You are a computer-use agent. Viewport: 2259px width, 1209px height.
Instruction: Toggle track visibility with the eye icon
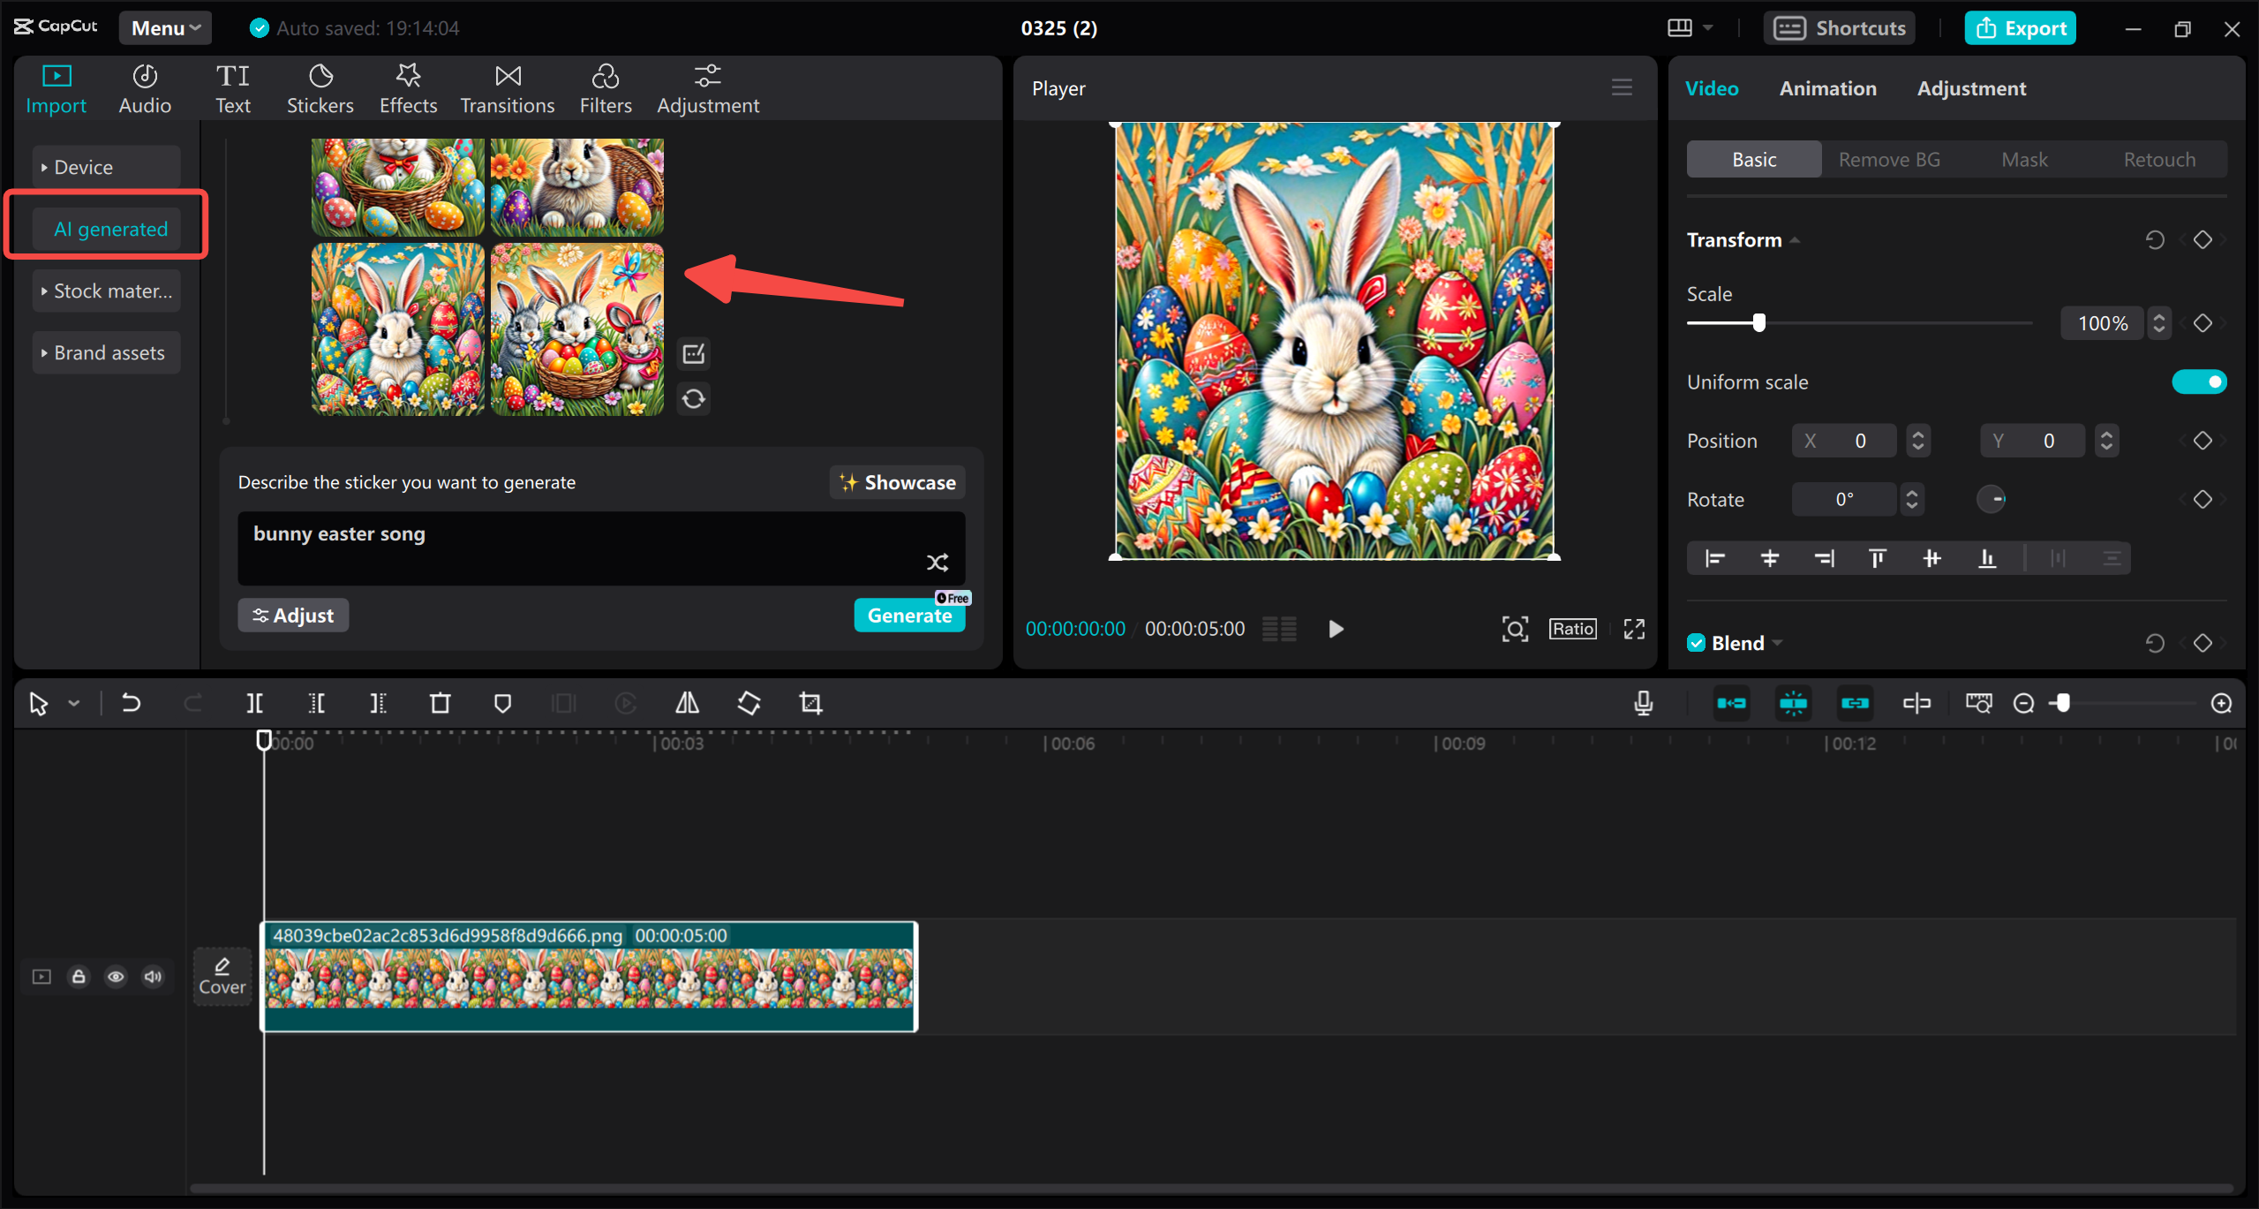click(116, 976)
